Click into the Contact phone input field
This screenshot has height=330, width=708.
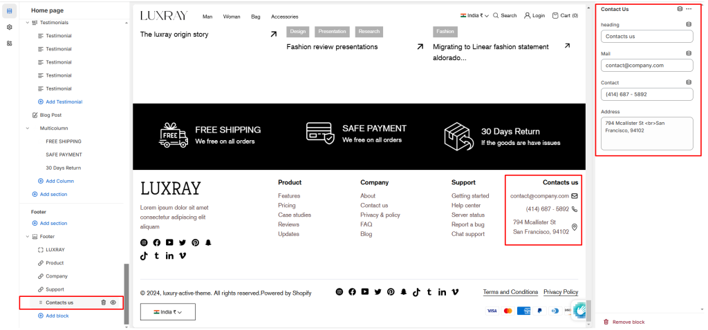(x=646, y=95)
